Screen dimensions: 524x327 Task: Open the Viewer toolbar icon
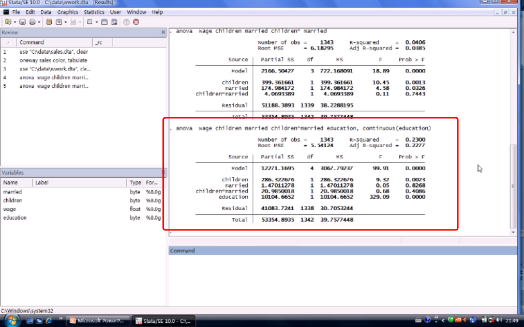click(x=58, y=22)
